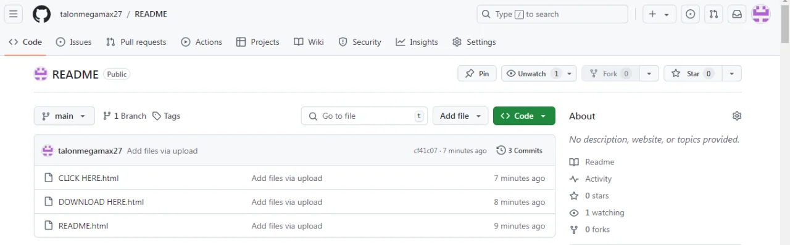Click the '9 minutes ago' timestamp
Image resolution: width=790 pixels, height=245 pixels.
point(520,226)
